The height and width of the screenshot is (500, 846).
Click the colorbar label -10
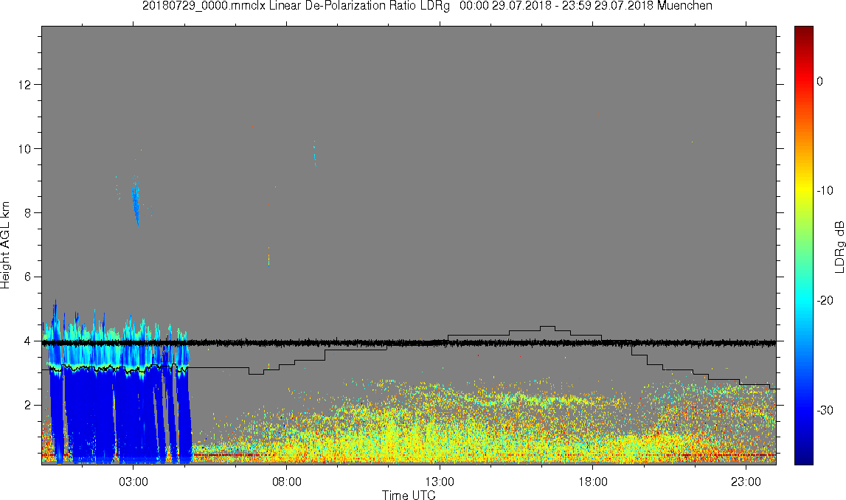coord(825,190)
